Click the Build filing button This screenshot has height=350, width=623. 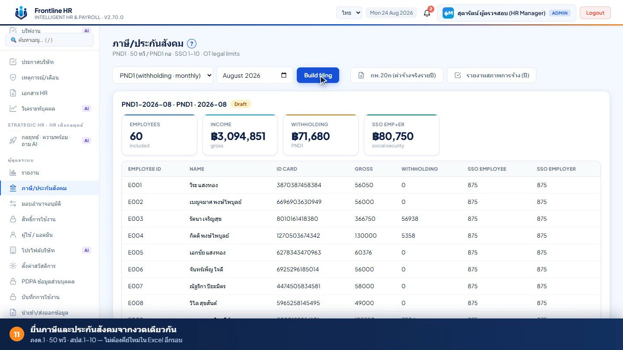pyautogui.click(x=318, y=75)
